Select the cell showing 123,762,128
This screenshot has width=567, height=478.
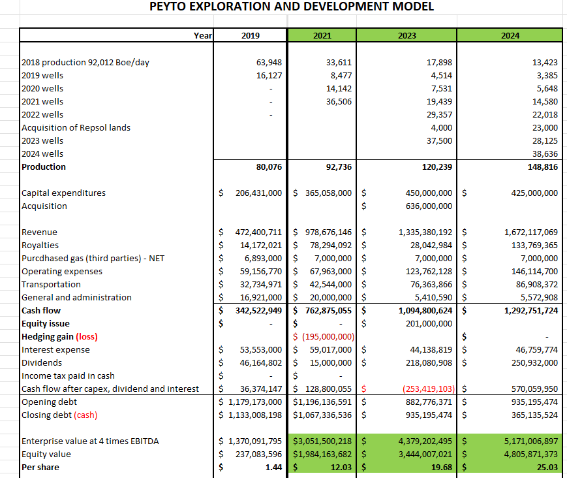(x=429, y=271)
